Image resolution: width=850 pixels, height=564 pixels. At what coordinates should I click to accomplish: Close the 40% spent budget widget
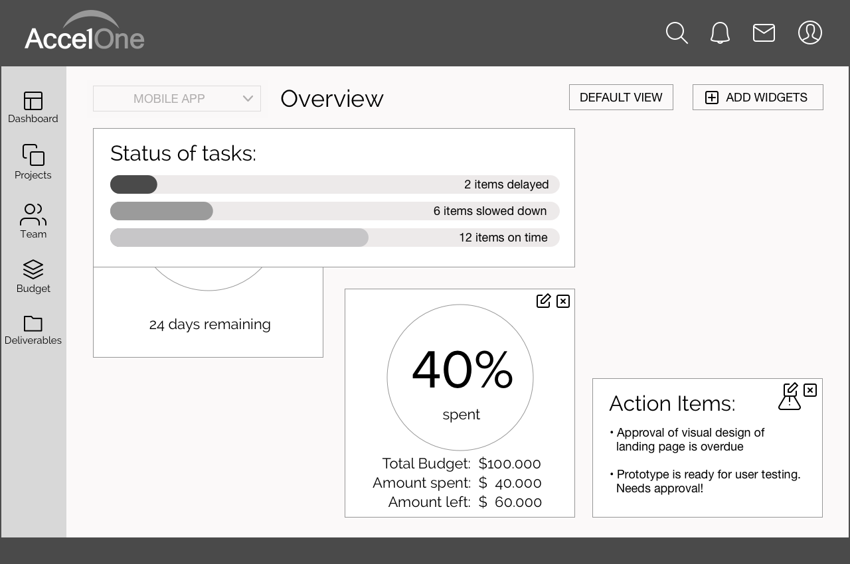coord(563,301)
